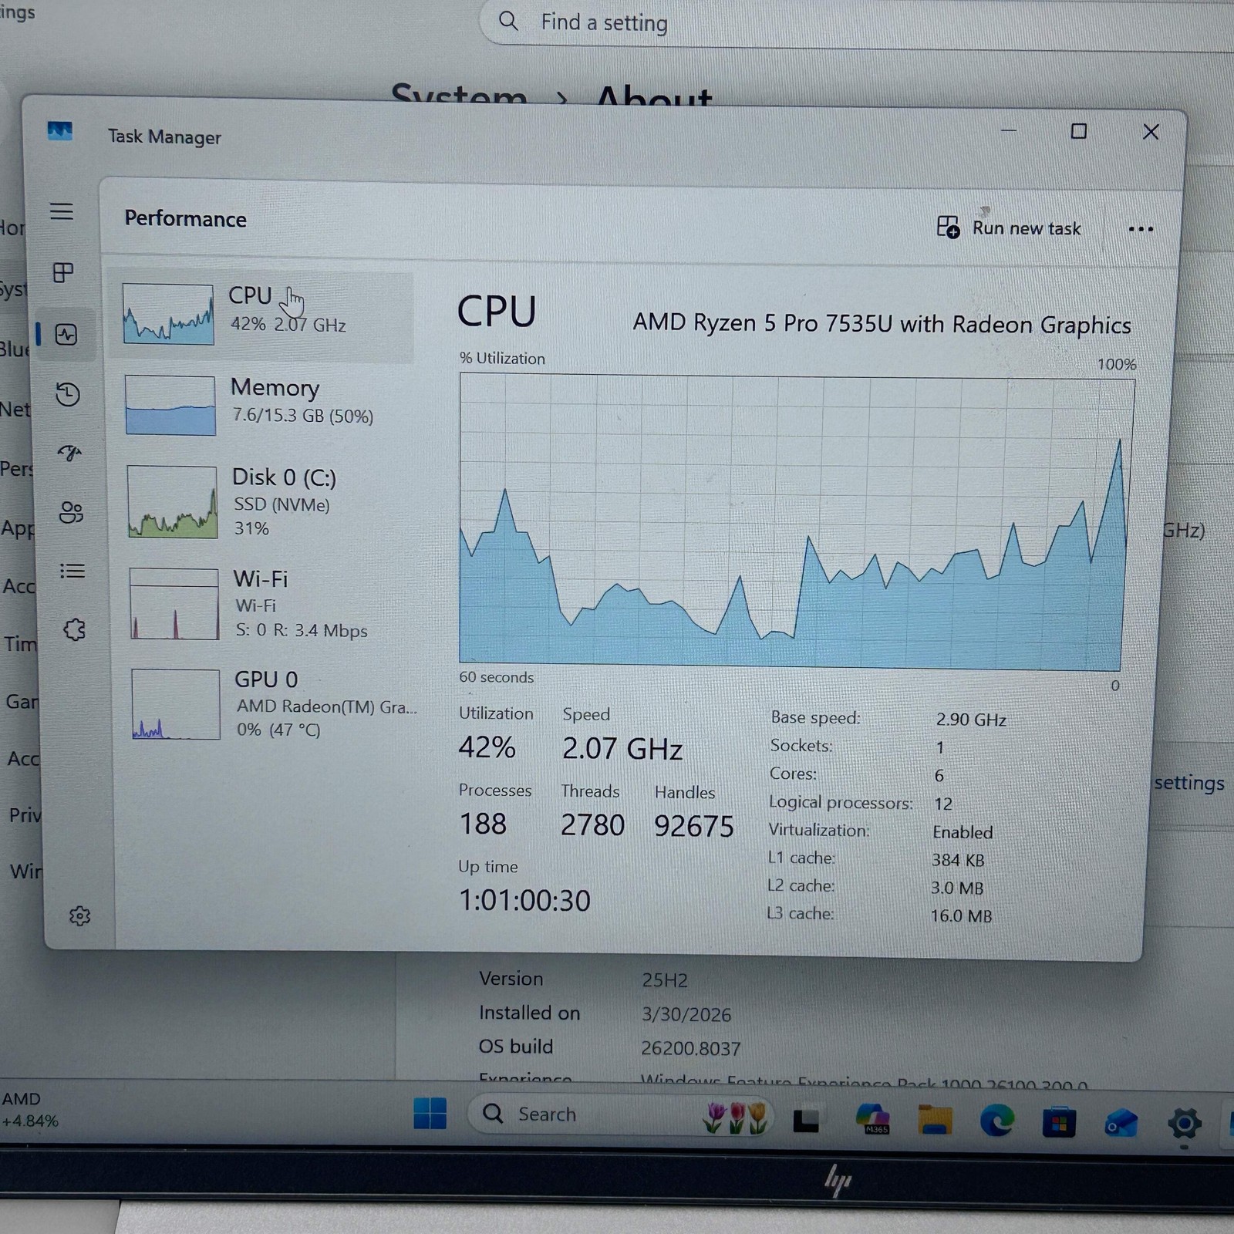Click the Utilization 42% value
This screenshot has height=1234, width=1234.
[x=487, y=747]
